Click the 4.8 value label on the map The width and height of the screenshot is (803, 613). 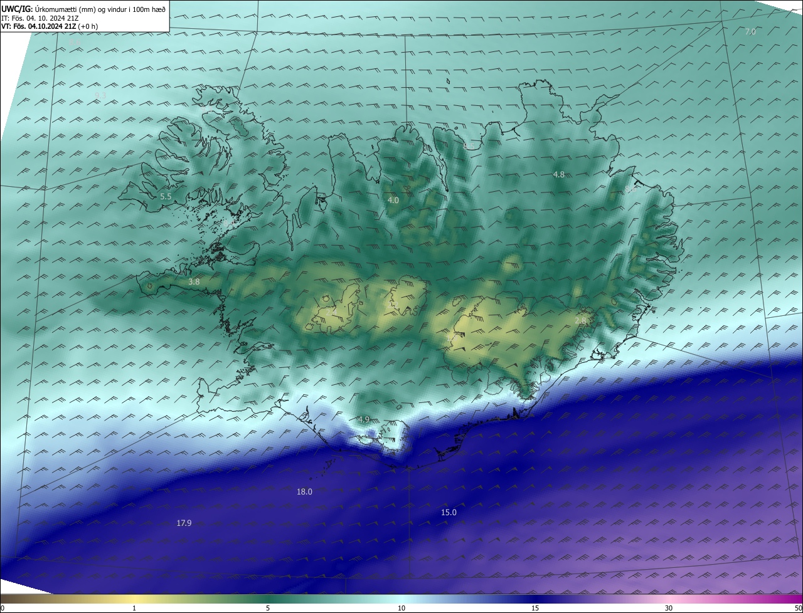[559, 175]
